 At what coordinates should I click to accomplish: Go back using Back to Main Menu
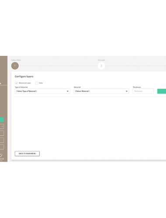(x=27, y=153)
